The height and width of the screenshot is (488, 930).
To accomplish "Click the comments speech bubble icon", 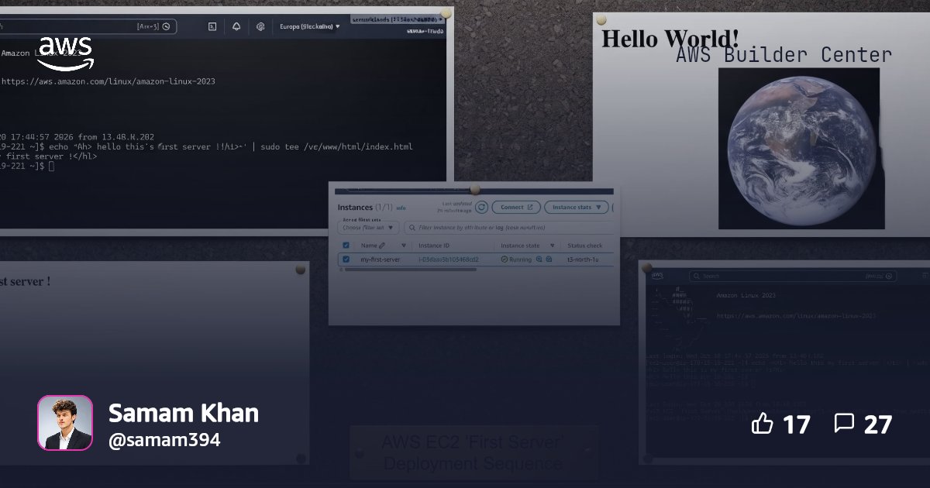I will pos(844,423).
